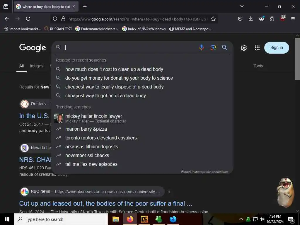Click Firefox icon in the taskbar
Image resolution: width=300 pixels, height=225 pixels.
(130, 219)
